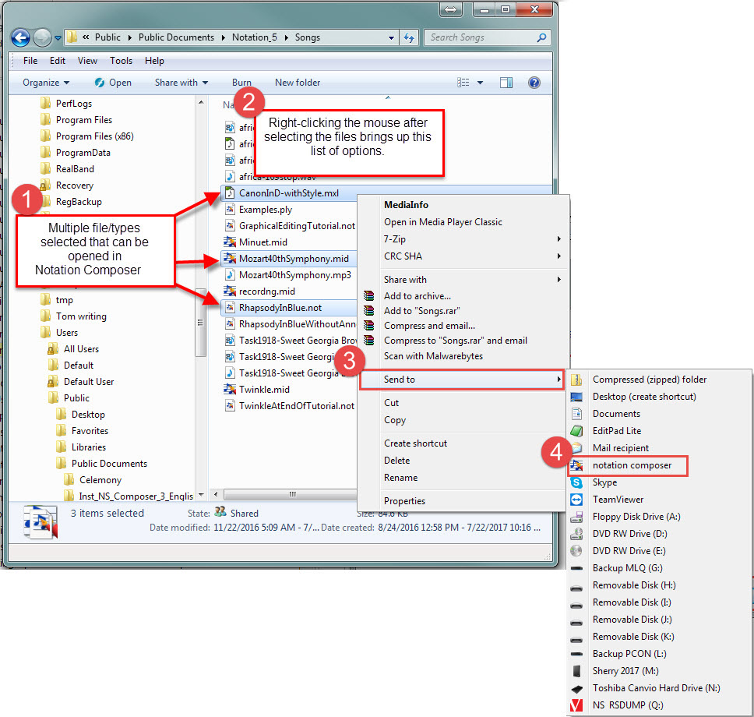The image size is (754, 717).
Task: Click the New folder button
Action: [x=298, y=83]
